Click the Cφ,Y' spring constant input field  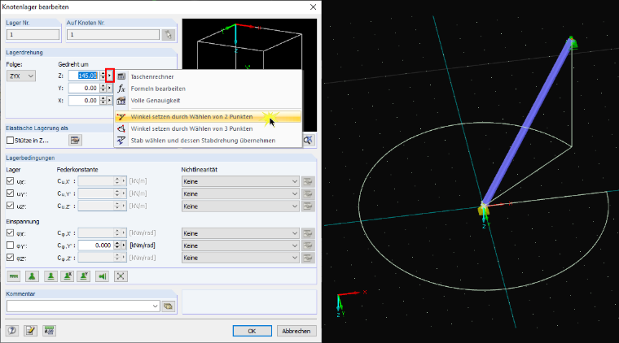coord(96,245)
